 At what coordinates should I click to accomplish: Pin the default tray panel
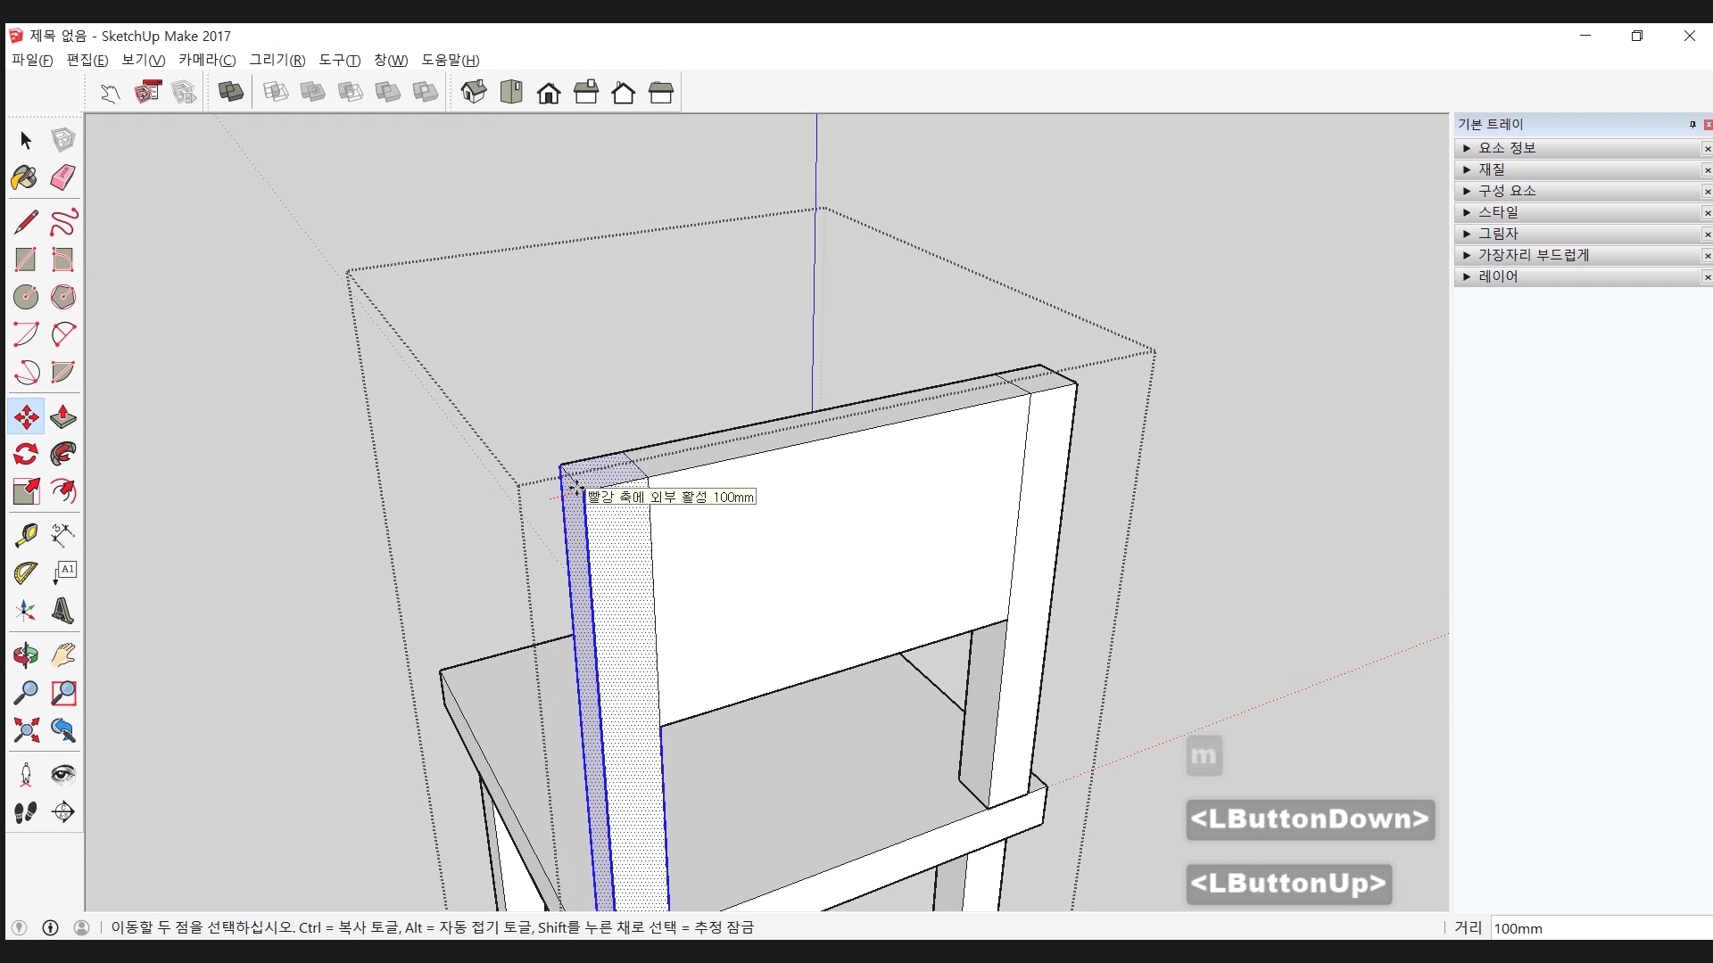(x=1692, y=125)
